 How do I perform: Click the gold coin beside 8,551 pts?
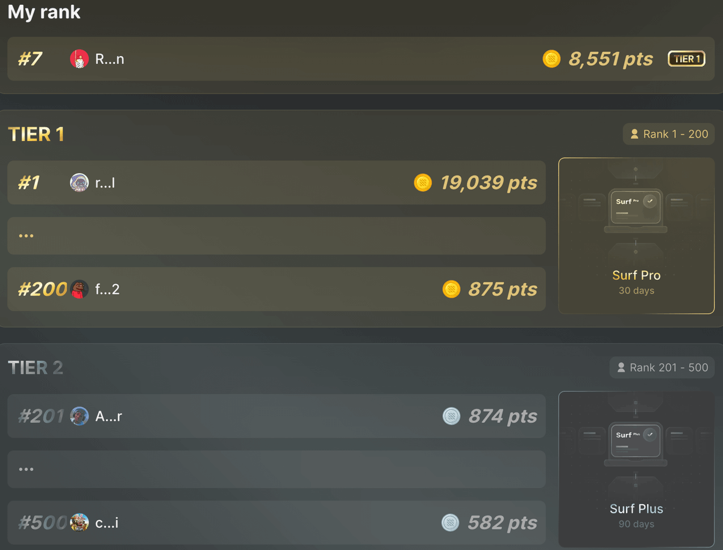click(x=551, y=59)
